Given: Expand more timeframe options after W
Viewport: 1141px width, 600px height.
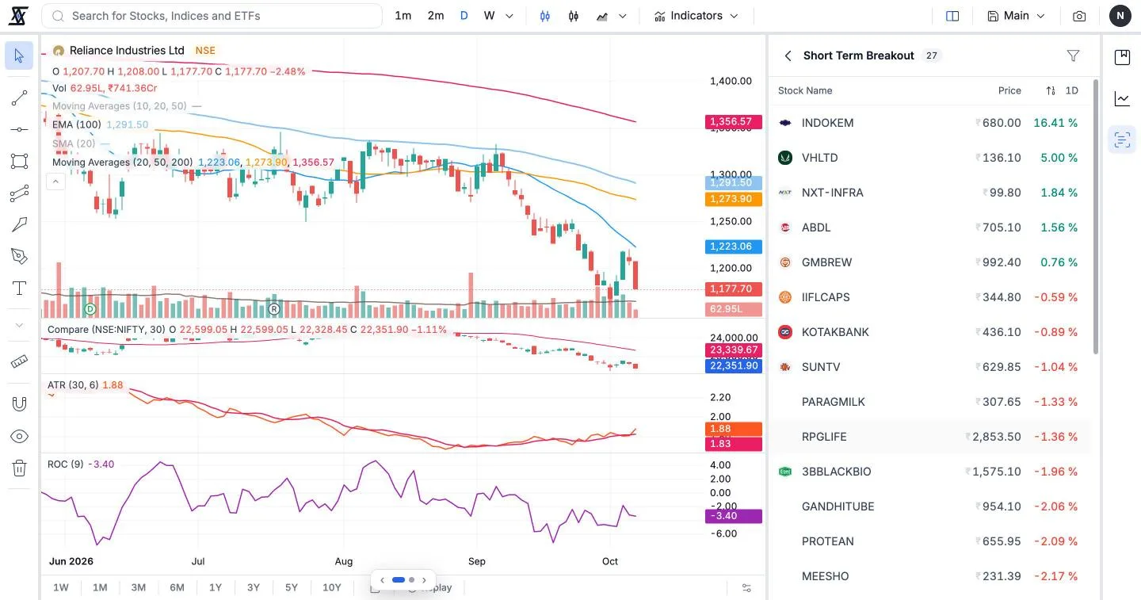Looking at the screenshot, I should [x=509, y=16].
